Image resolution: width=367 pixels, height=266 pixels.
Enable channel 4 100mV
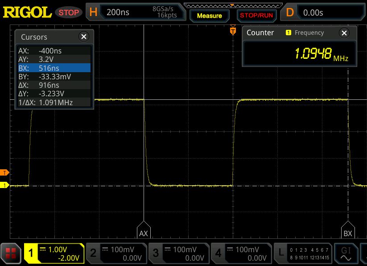coord(241,254)
